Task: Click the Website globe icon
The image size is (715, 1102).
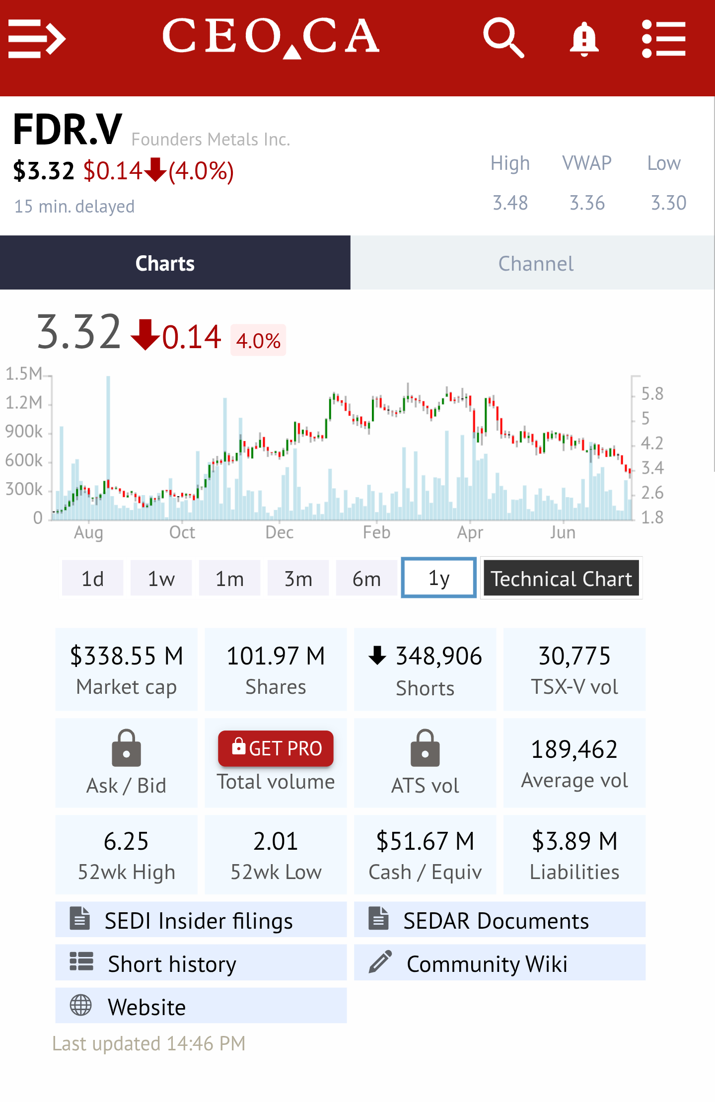Action: (81, 1005)
